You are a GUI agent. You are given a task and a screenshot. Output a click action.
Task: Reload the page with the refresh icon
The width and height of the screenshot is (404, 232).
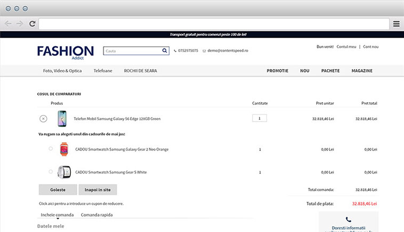click(33, 23)
